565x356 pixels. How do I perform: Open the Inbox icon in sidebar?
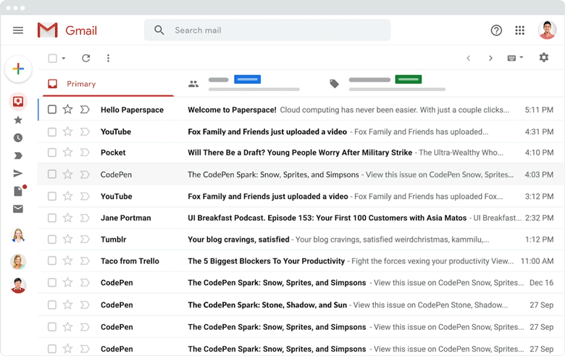point(18,101)
